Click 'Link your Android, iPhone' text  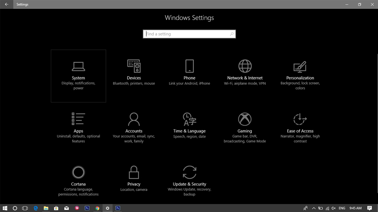(x=189, y=84)
